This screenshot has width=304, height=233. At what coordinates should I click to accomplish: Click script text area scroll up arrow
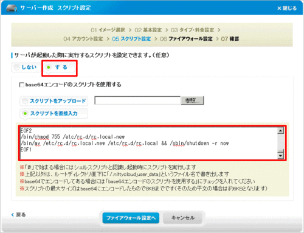280,131
